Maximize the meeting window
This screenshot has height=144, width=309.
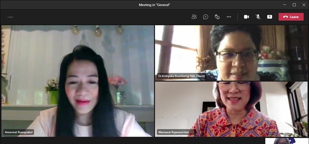click(x=294, y=5)
